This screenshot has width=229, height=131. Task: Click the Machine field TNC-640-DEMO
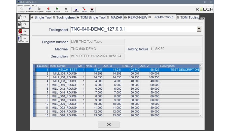point(97,49)
